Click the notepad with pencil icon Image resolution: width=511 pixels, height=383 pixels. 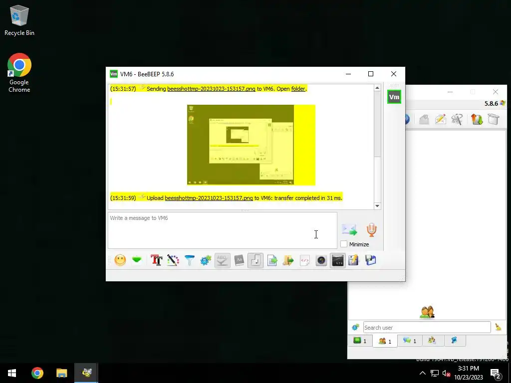coord(354,260)
